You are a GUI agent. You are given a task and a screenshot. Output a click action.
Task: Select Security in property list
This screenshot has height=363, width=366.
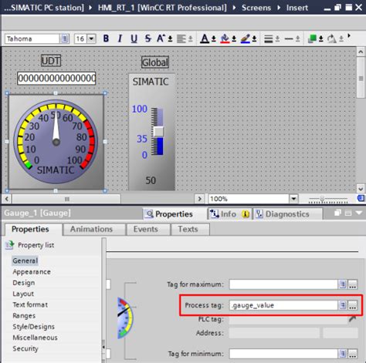(25, 348)
